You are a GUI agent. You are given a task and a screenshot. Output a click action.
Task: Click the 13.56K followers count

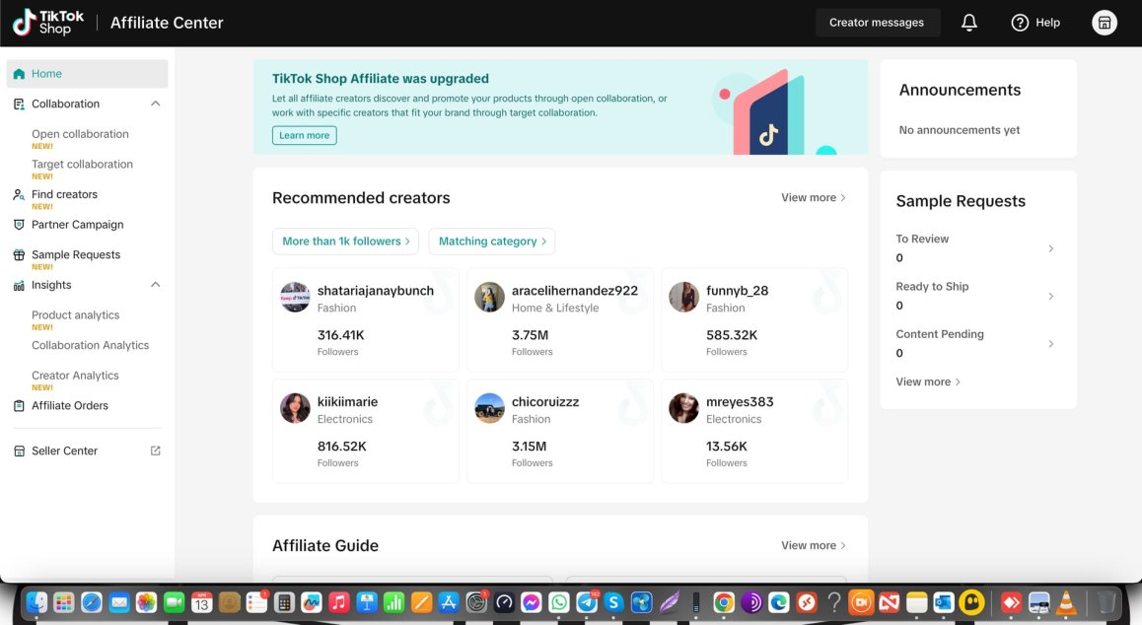726,447
